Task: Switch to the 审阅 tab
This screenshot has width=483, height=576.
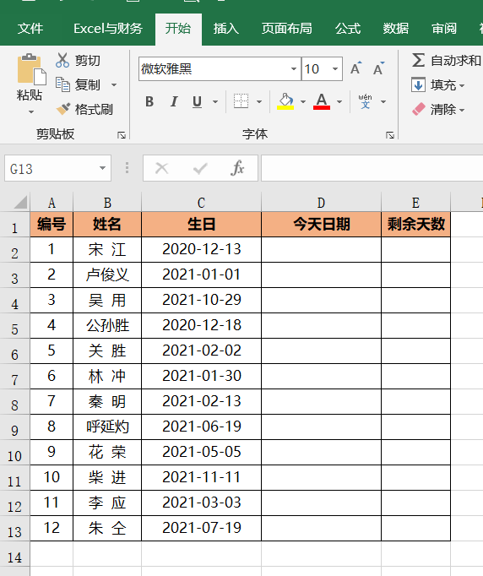Action: (444, 28)
